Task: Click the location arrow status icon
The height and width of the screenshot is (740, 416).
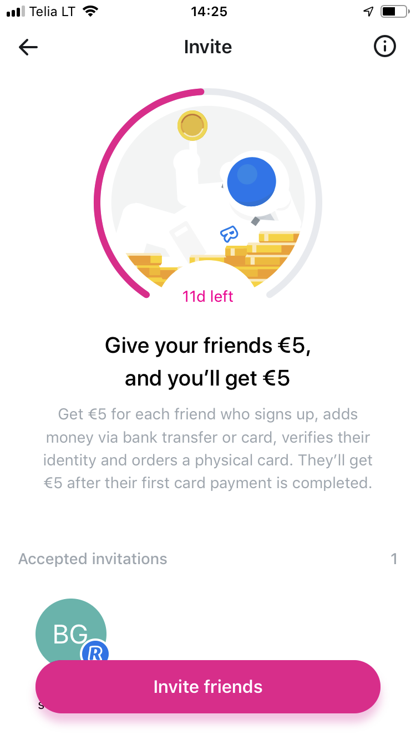Action: (368, 12)
